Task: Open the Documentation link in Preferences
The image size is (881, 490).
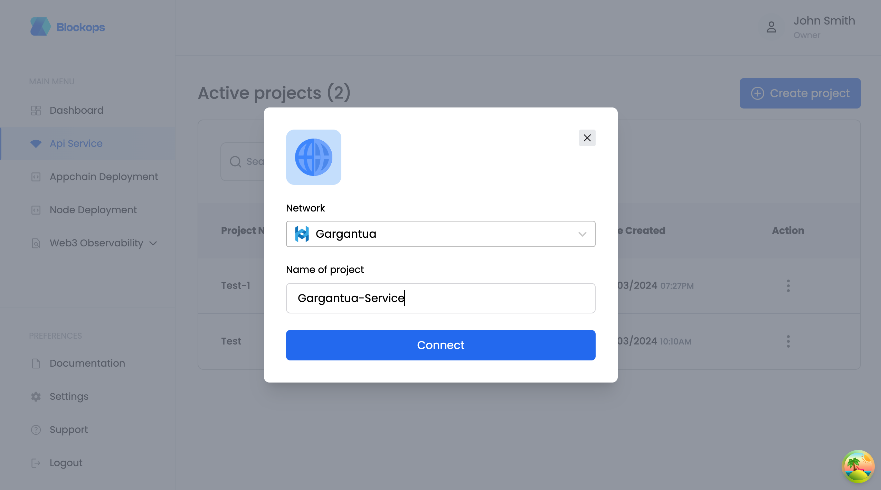Action: tap(87, 363)
